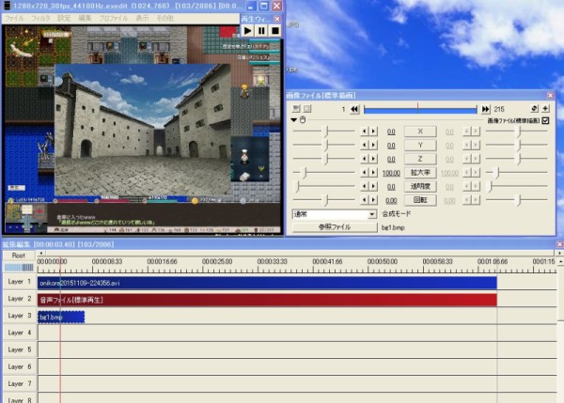Decrease 拡大率 value with left arrow
The image size is (564, 403).
pos(364,173)
